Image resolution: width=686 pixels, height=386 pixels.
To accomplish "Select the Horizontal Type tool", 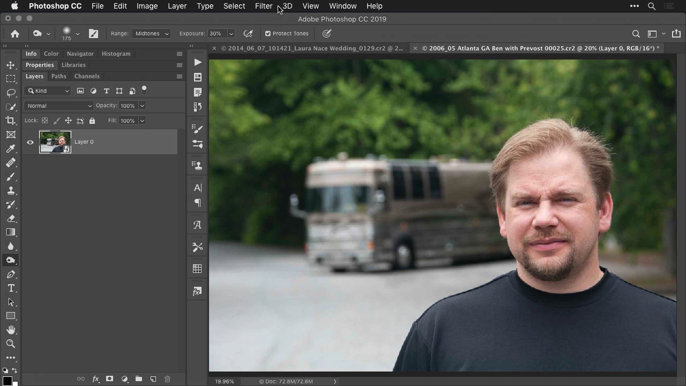I will pos(11,288).
